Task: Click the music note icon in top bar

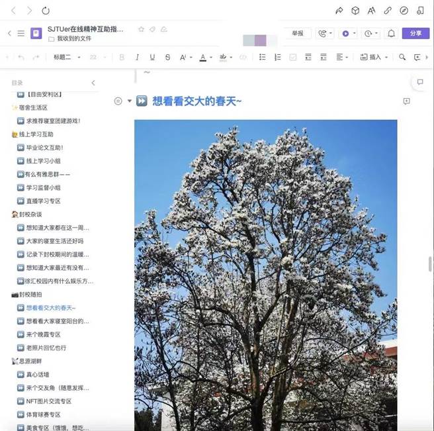Action: point(420,11)
